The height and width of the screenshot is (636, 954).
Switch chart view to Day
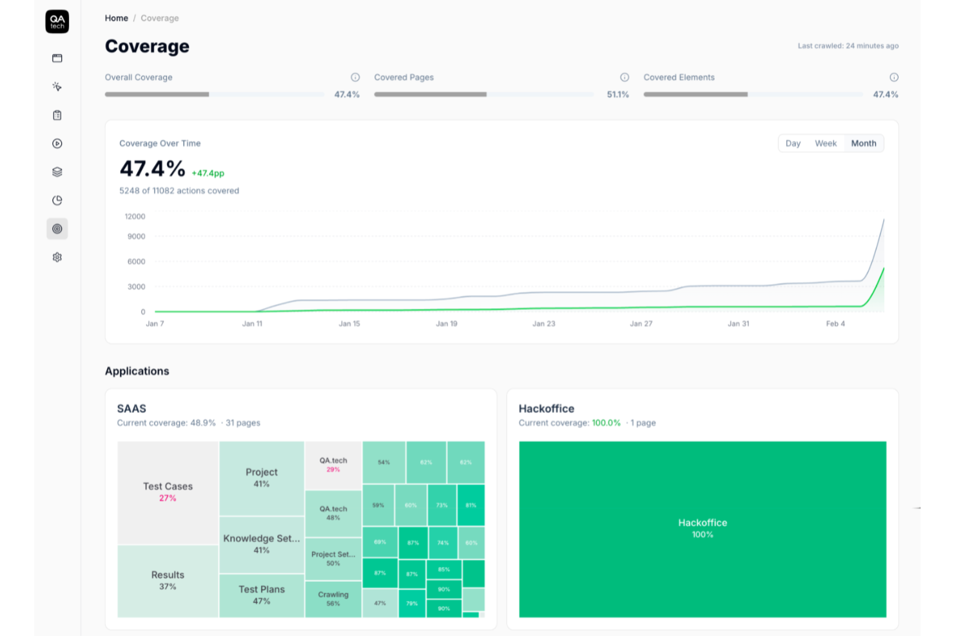793,143
